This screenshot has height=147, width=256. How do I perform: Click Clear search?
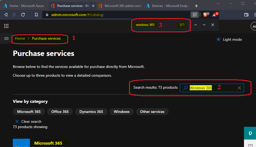28,121
